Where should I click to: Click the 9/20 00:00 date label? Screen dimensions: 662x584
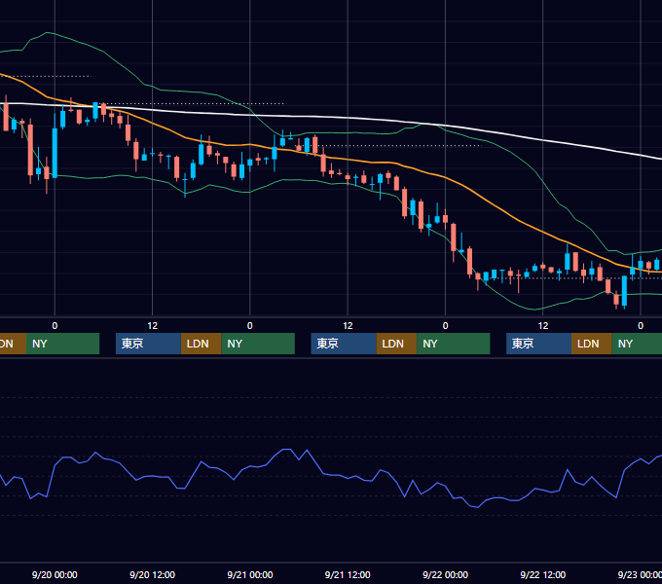pos(55,574)
